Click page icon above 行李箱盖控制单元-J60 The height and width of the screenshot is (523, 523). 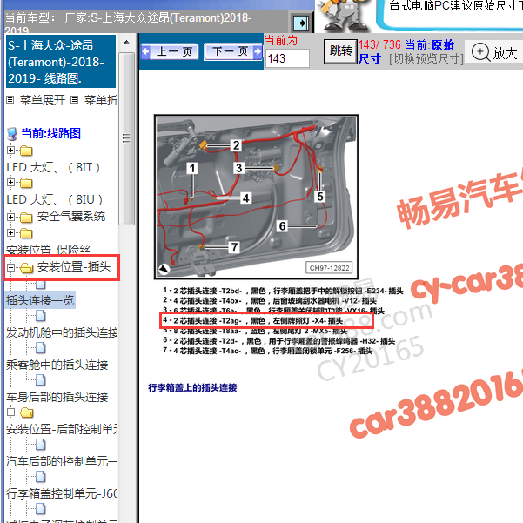point(40,477)
